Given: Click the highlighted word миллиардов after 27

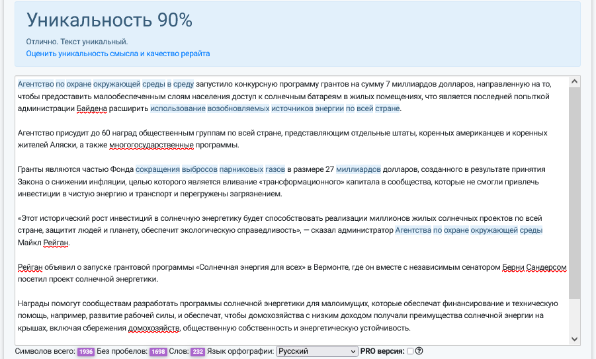Looking at the screenshot, I should click(x=359, y=169).
